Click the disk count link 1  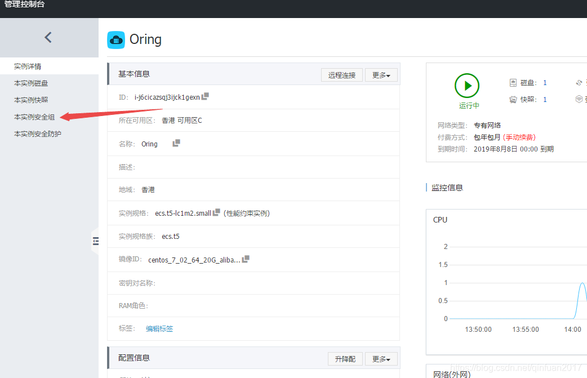point(545,83)
